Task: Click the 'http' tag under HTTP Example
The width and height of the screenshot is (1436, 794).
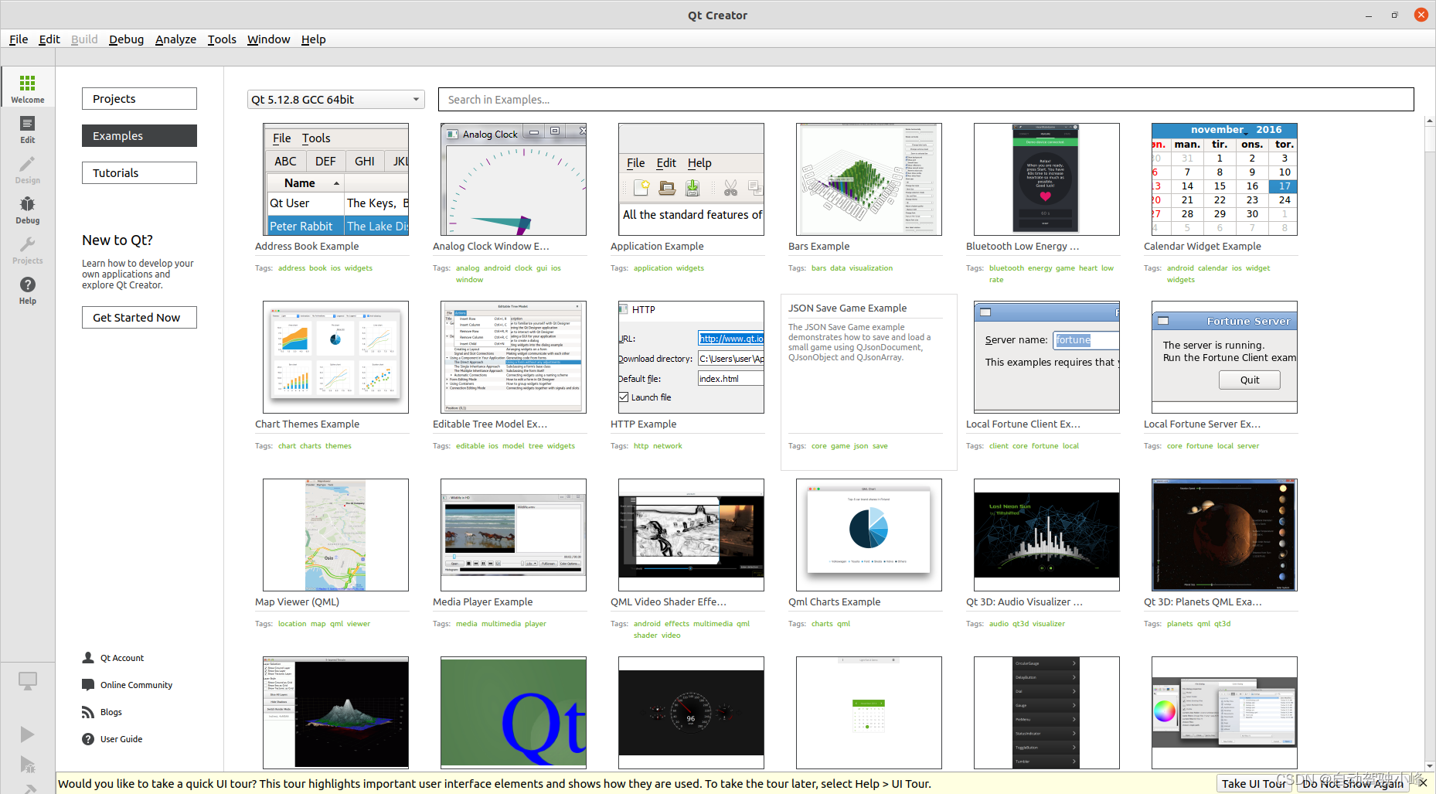Action: click(x=641, y=446)
